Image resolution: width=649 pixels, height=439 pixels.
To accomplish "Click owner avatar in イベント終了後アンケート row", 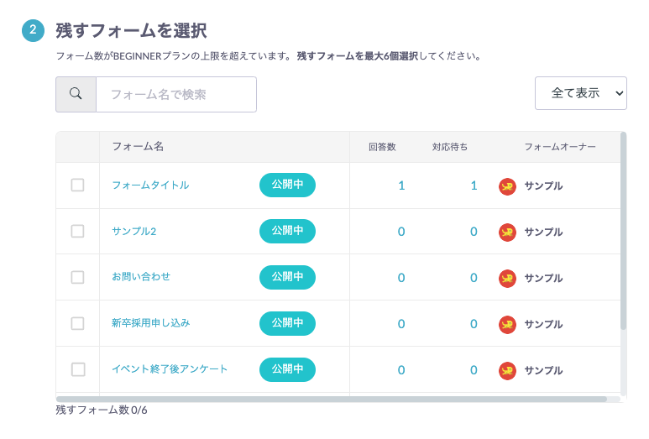I will pyautogui.click(x=507, y=371).
